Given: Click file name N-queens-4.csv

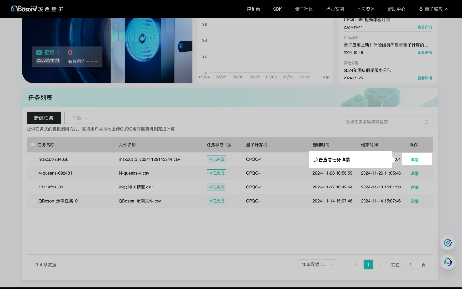Looking at the screenshot, I should point(134,173).
